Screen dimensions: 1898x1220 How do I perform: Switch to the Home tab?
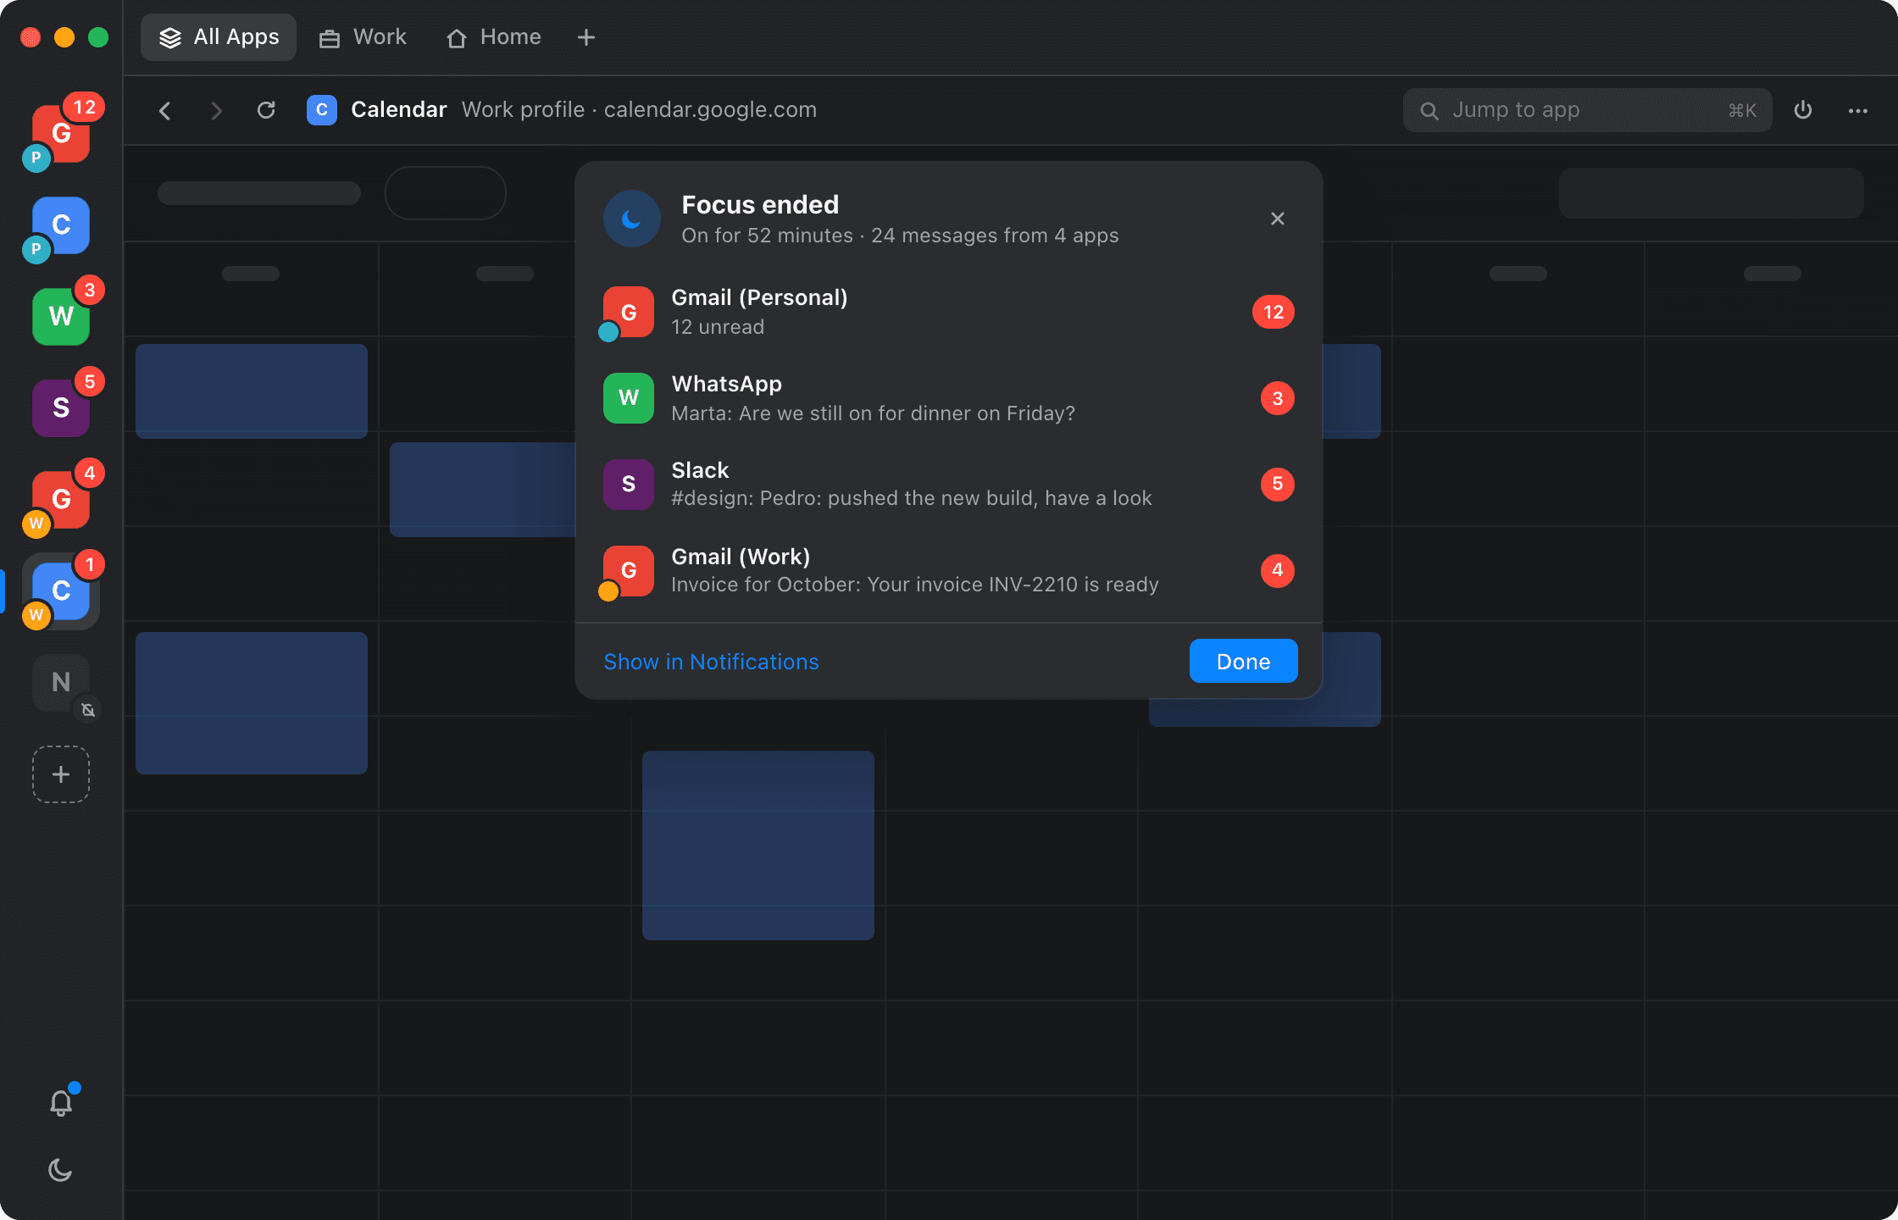tap(494, 37)
